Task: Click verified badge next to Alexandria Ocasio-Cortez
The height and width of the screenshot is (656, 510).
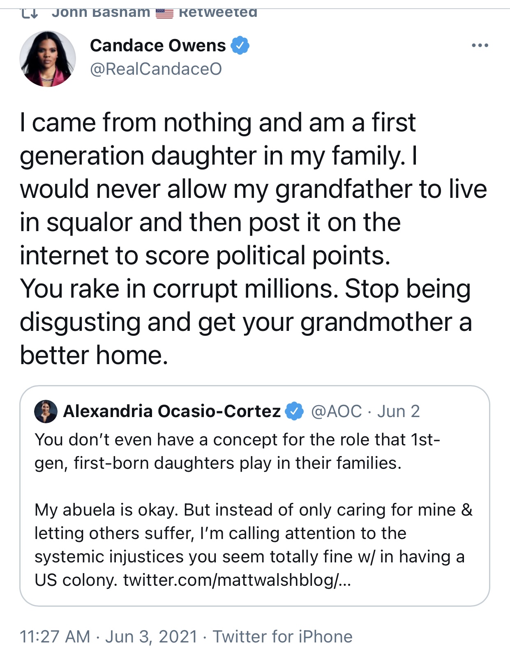Action: (x=294, y=411)
